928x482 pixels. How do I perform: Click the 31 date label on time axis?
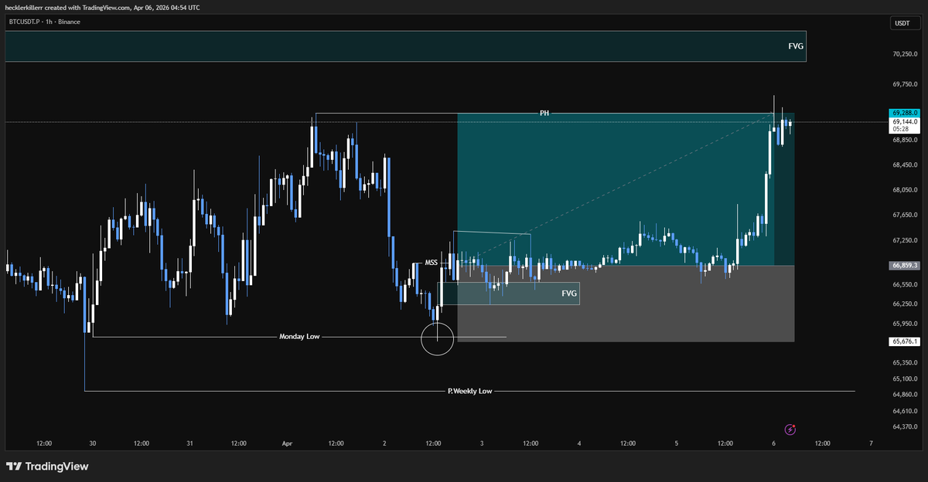190,443
